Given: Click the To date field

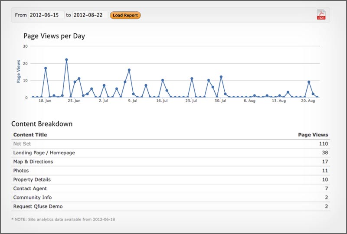Looking at the screenshot, I should coord(90,15).
